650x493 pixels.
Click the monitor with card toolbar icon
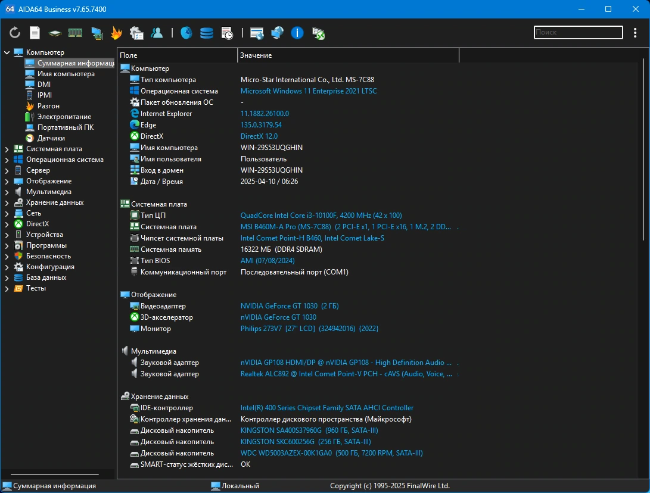point(97,33)
